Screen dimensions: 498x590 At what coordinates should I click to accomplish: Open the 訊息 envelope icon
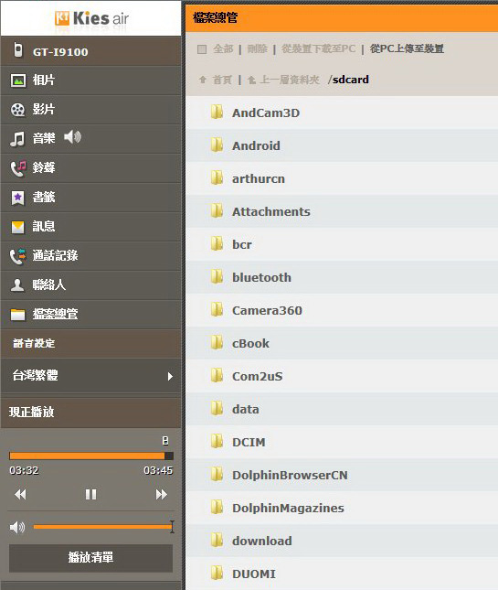point(17,227)
